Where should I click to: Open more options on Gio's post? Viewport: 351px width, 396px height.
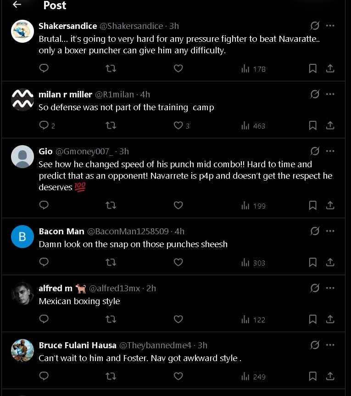(x=330, y=151)
